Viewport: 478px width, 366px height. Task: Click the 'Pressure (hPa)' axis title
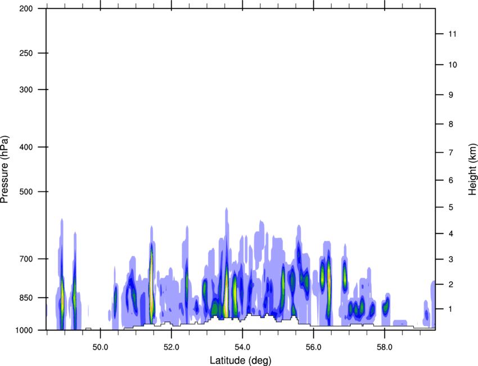point(4,169)
